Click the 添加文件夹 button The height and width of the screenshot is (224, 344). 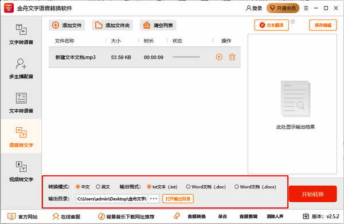(x=112, y=25)
